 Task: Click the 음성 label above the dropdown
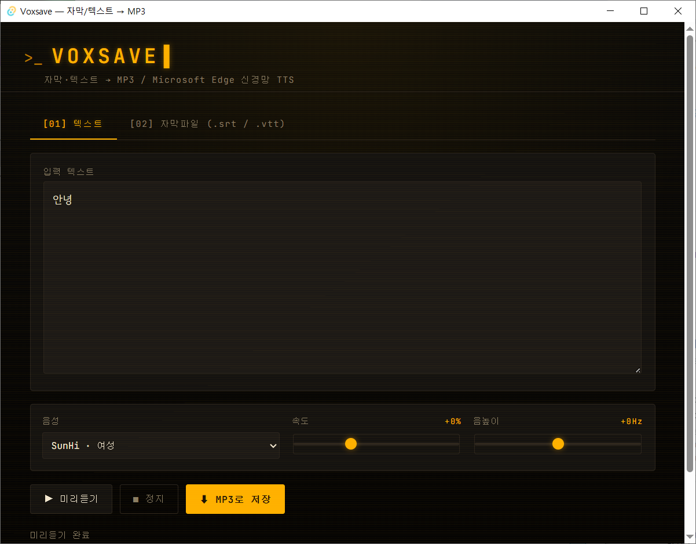pyautogui.click(x=51, y=421)
